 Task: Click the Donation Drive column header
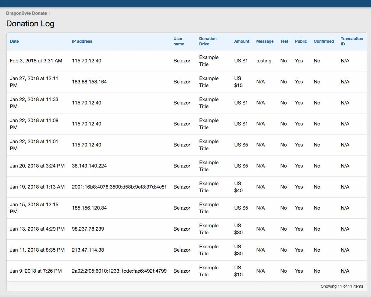tap(208, 41)
